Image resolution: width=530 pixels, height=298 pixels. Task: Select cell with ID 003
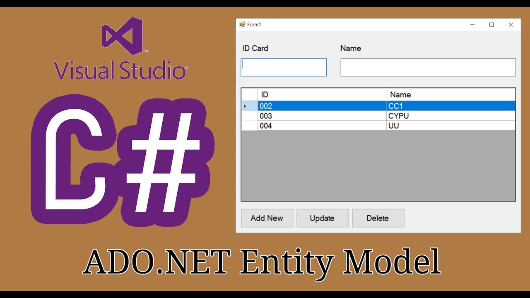[322, 116]
